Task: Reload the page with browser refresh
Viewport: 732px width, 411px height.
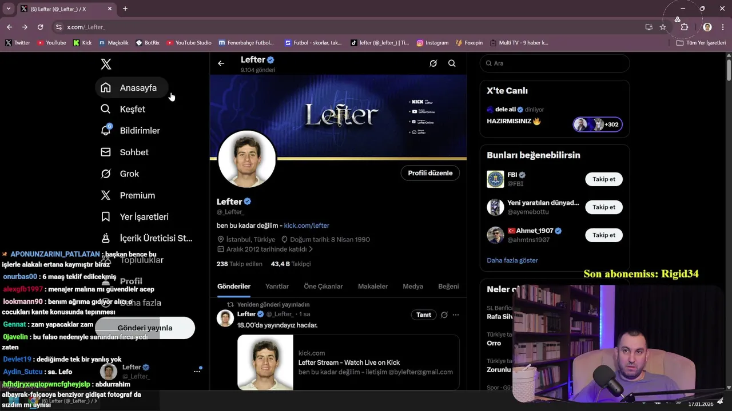Action: click(x=40, y=27)
